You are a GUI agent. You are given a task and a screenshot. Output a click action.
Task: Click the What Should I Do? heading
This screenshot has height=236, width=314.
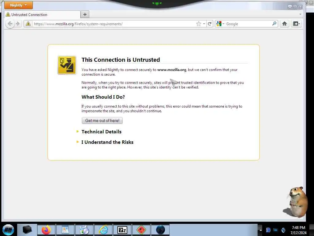(x=103, y=97)
